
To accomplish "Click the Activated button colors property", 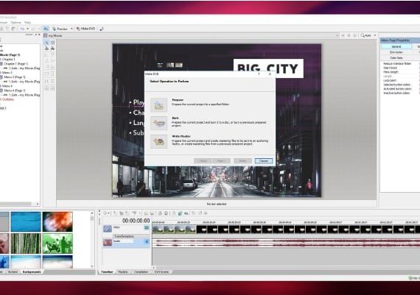I will [397, 89].
